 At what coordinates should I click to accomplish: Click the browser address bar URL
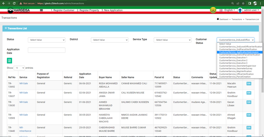(x=61, y=3)
